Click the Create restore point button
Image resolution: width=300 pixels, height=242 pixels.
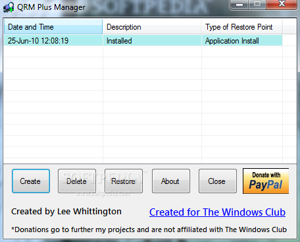coord(31,181)
